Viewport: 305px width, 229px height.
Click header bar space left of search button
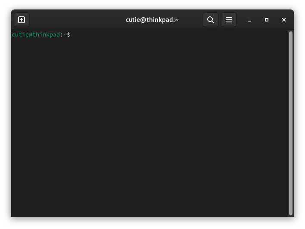click(x=190, y=20)
